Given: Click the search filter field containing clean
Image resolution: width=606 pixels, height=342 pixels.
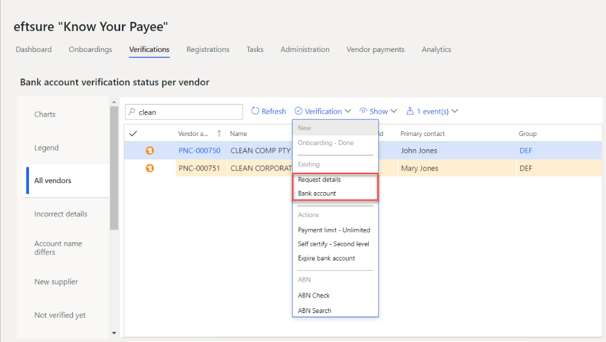Looking at the screenshot, I should (184, 112).
